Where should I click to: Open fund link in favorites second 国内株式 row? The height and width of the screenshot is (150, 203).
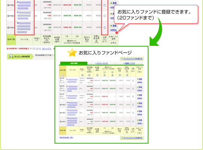72,112
